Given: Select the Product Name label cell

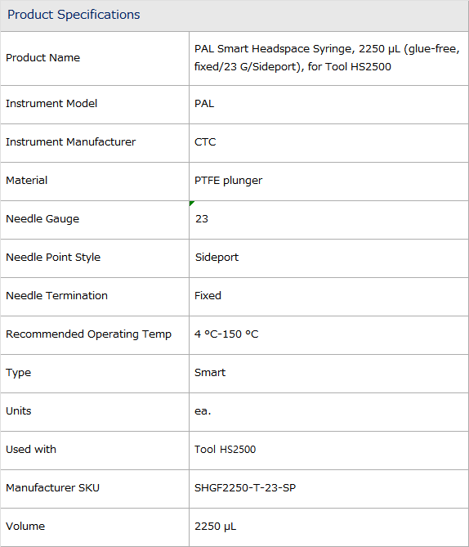Looking at the screenshot, I should click(95, 58).
